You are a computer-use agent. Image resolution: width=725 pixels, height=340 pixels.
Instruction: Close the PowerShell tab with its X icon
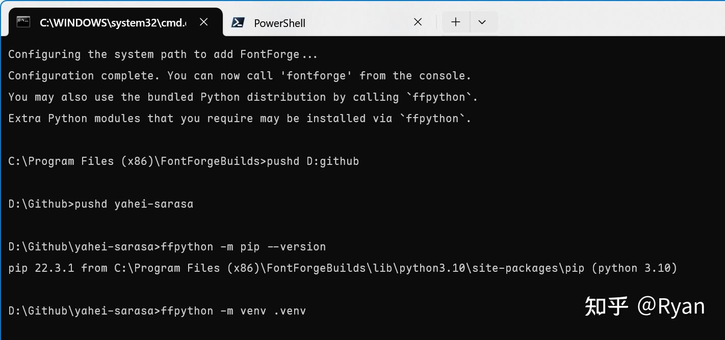[418, 22]
